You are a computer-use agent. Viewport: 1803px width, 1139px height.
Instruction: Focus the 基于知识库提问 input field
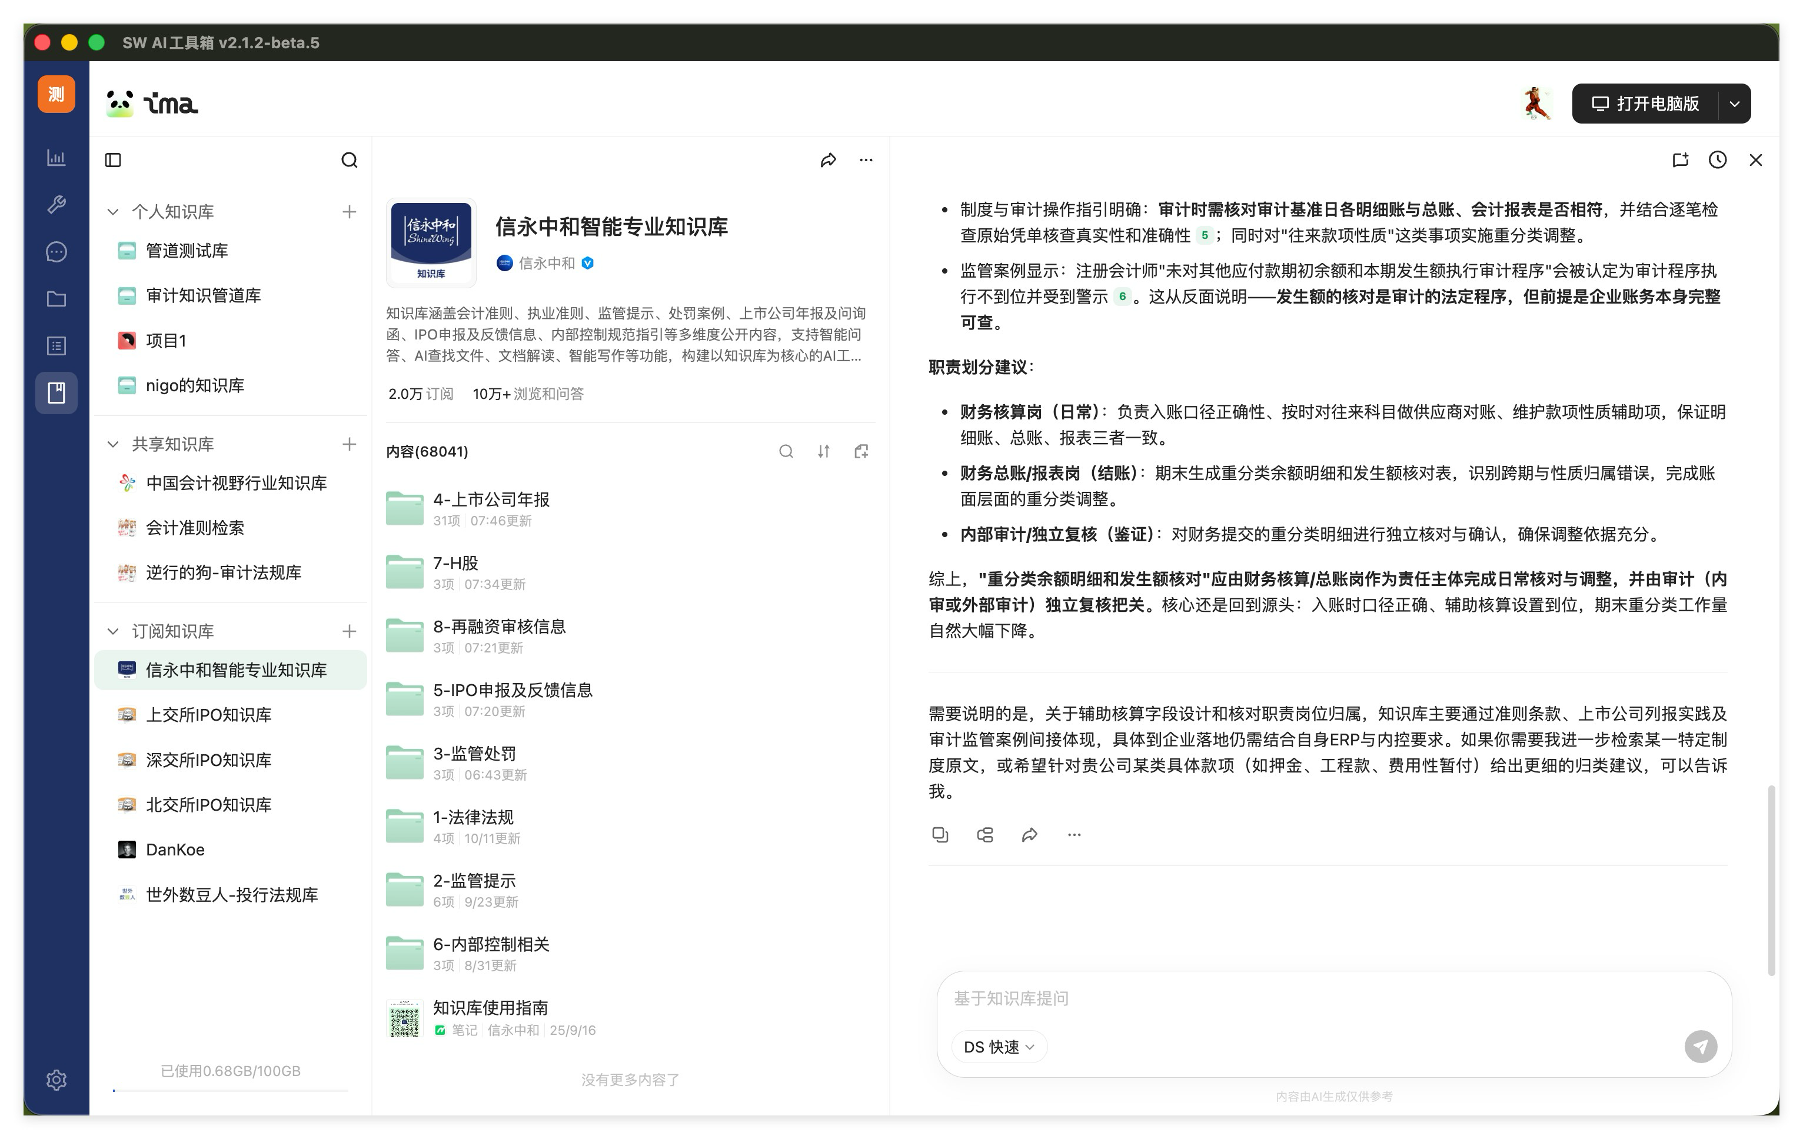click(x=1333, y=998)
